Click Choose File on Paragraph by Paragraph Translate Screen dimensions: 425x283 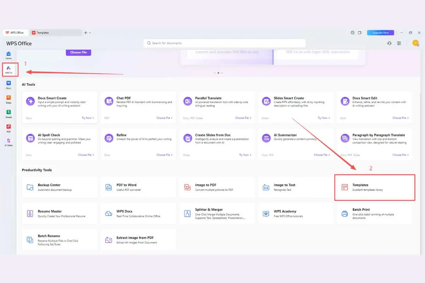pyautogui.click(x=401, y=155)
